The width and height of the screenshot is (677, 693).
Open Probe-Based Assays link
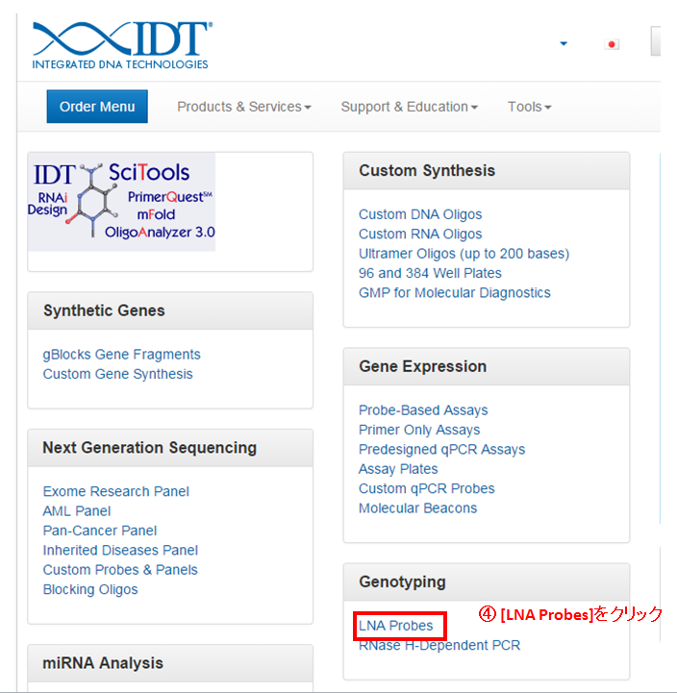pyautogui.click(x=423, y=410)
